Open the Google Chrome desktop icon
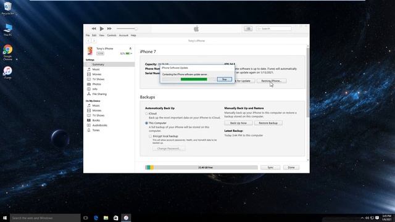This screenshot has width=395, height=222. (8, 52)
